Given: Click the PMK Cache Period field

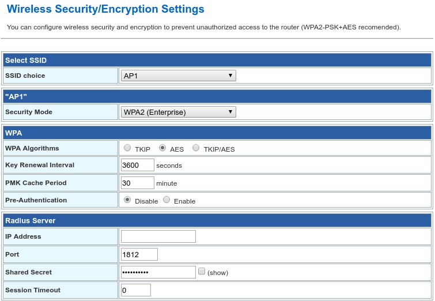Looking at the screenshot, I should (x=138, y=183).
